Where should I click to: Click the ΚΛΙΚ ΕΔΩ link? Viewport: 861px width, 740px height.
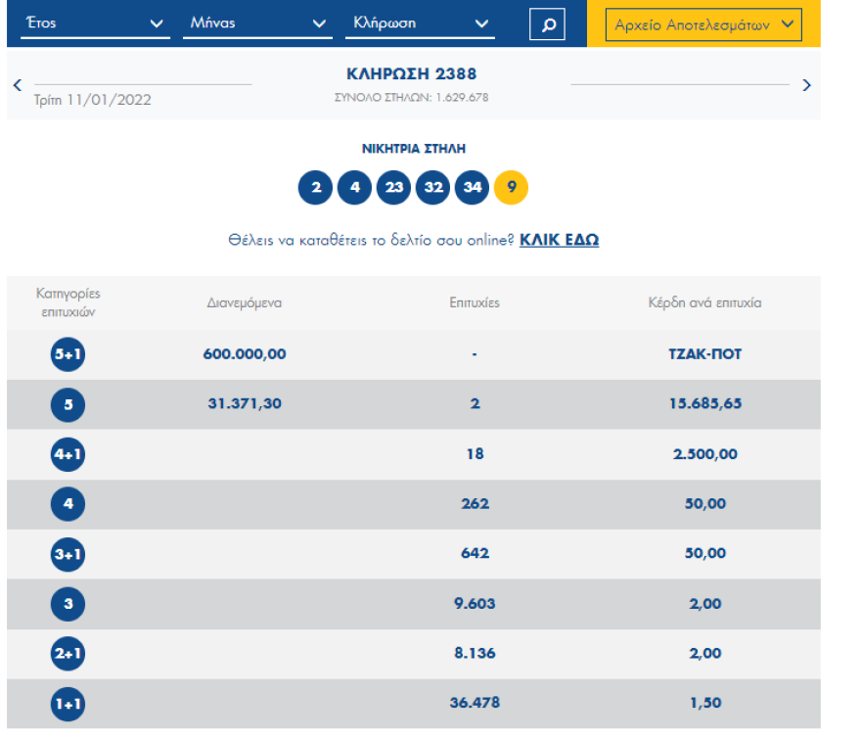coord(559,240)
